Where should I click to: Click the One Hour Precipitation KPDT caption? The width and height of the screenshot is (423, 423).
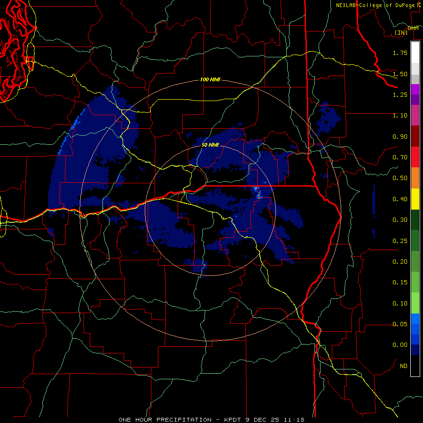pos(211,420)
